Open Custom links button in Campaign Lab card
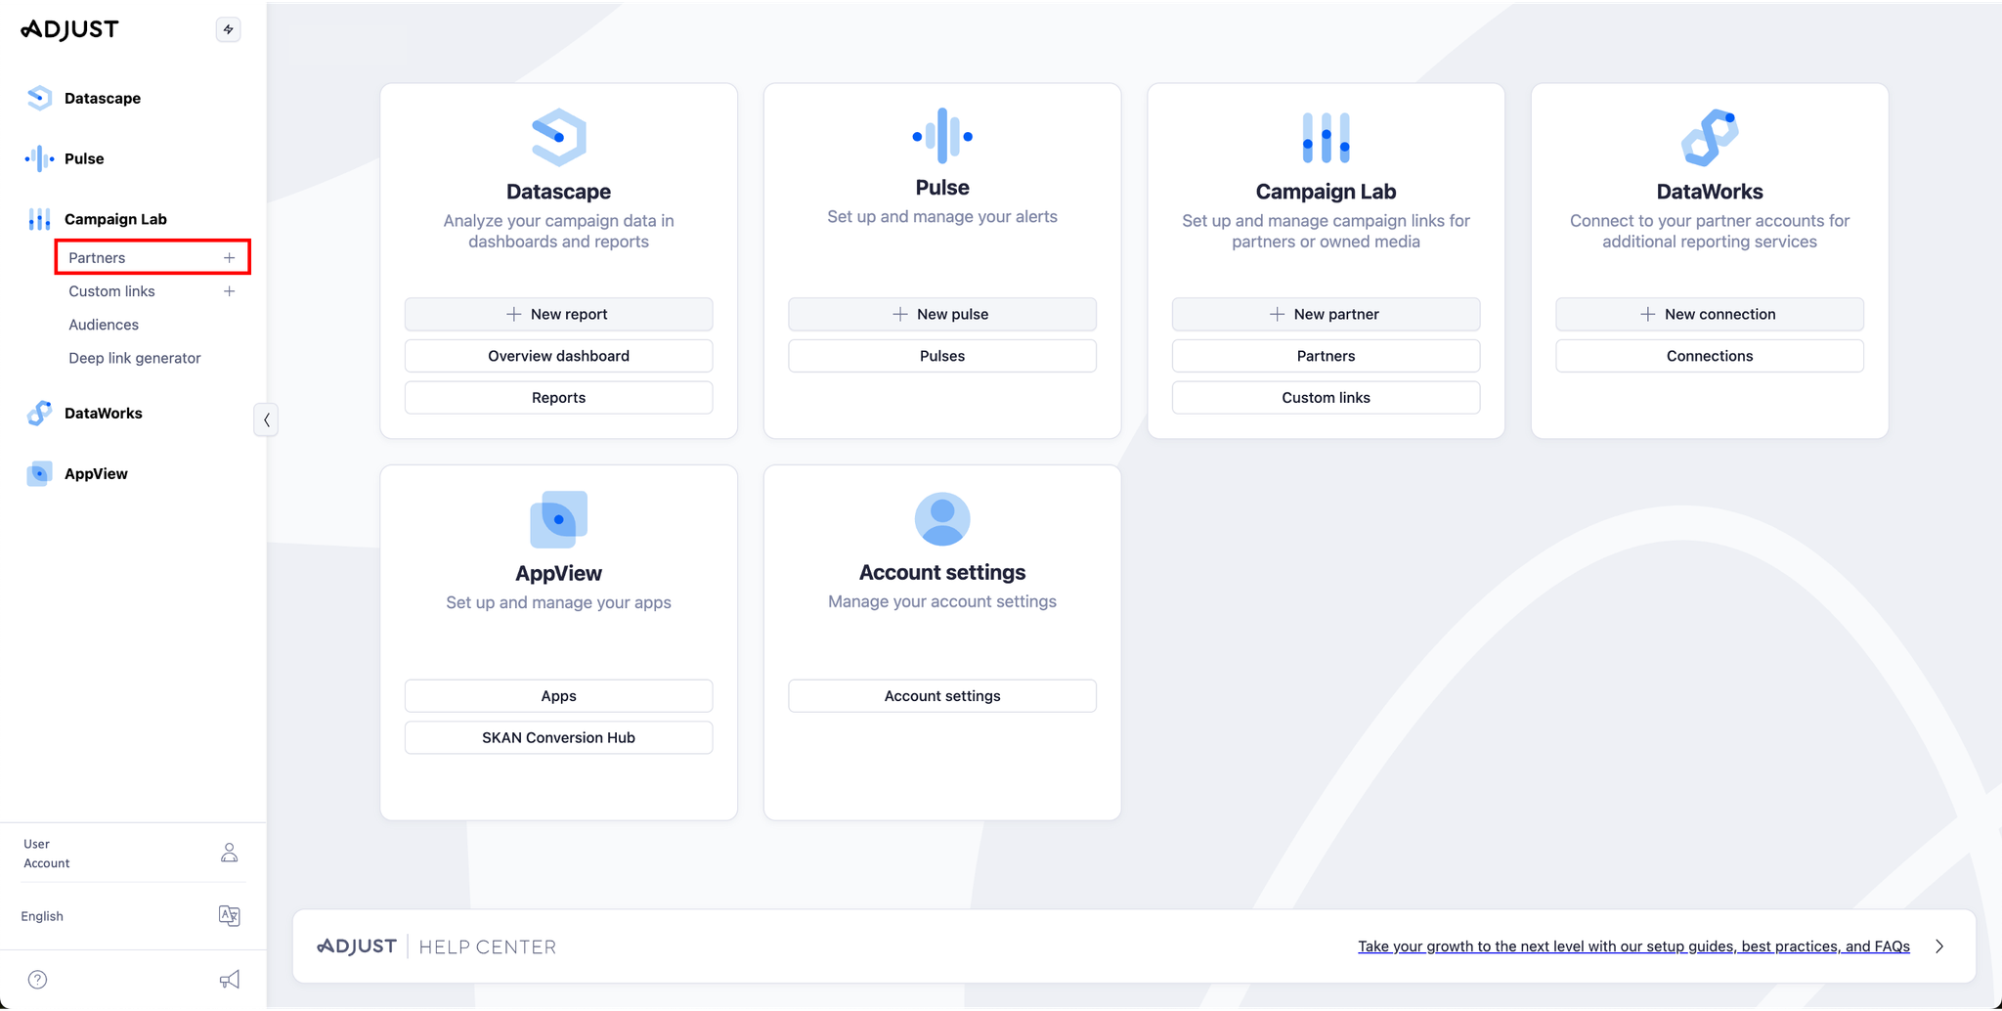The image size is (2002, 1011). (1326, 398)
